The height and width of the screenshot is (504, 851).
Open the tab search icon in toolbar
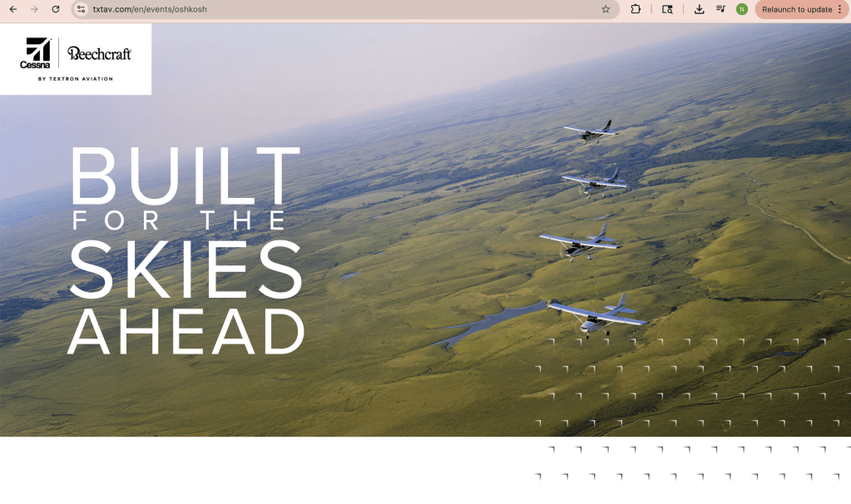(667, 9)
